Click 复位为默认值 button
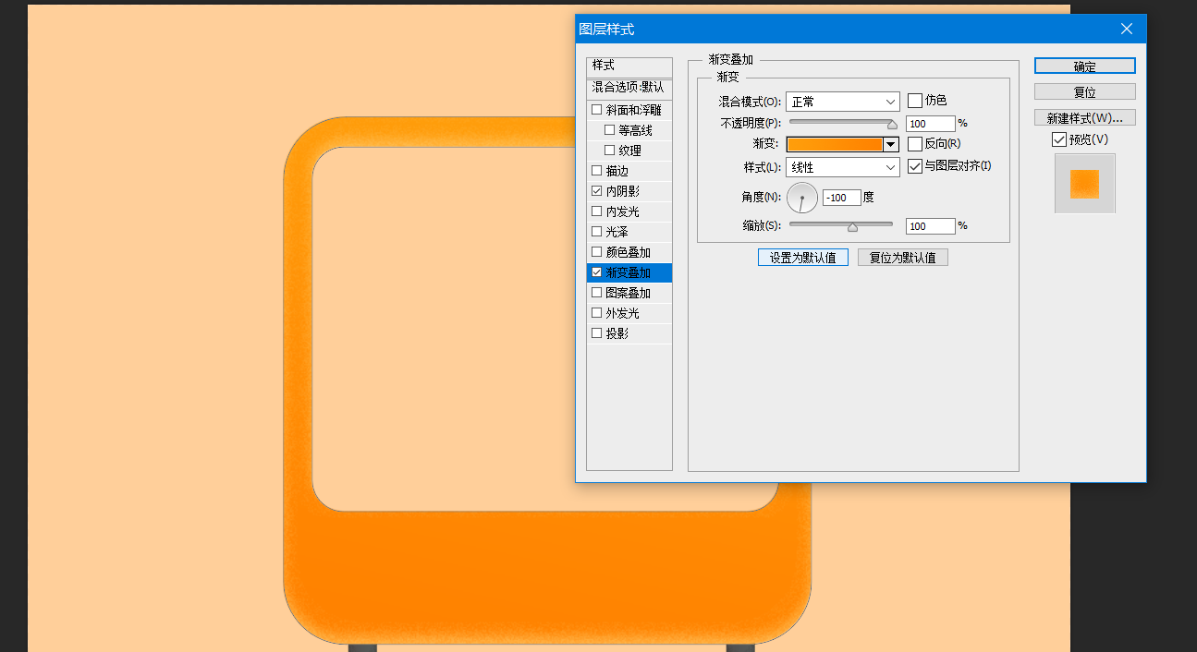1197x652 pixels. (x=903, y=258)
